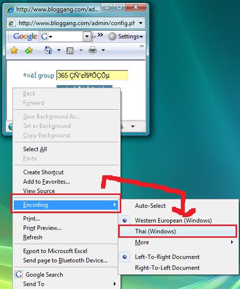Expand the More encodings submenu
The width and height of the screenshot is (240, 289).
coord(178,242)
